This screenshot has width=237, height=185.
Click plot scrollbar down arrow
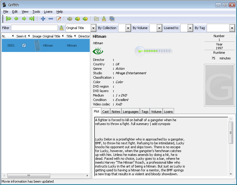tap(231, 174)
